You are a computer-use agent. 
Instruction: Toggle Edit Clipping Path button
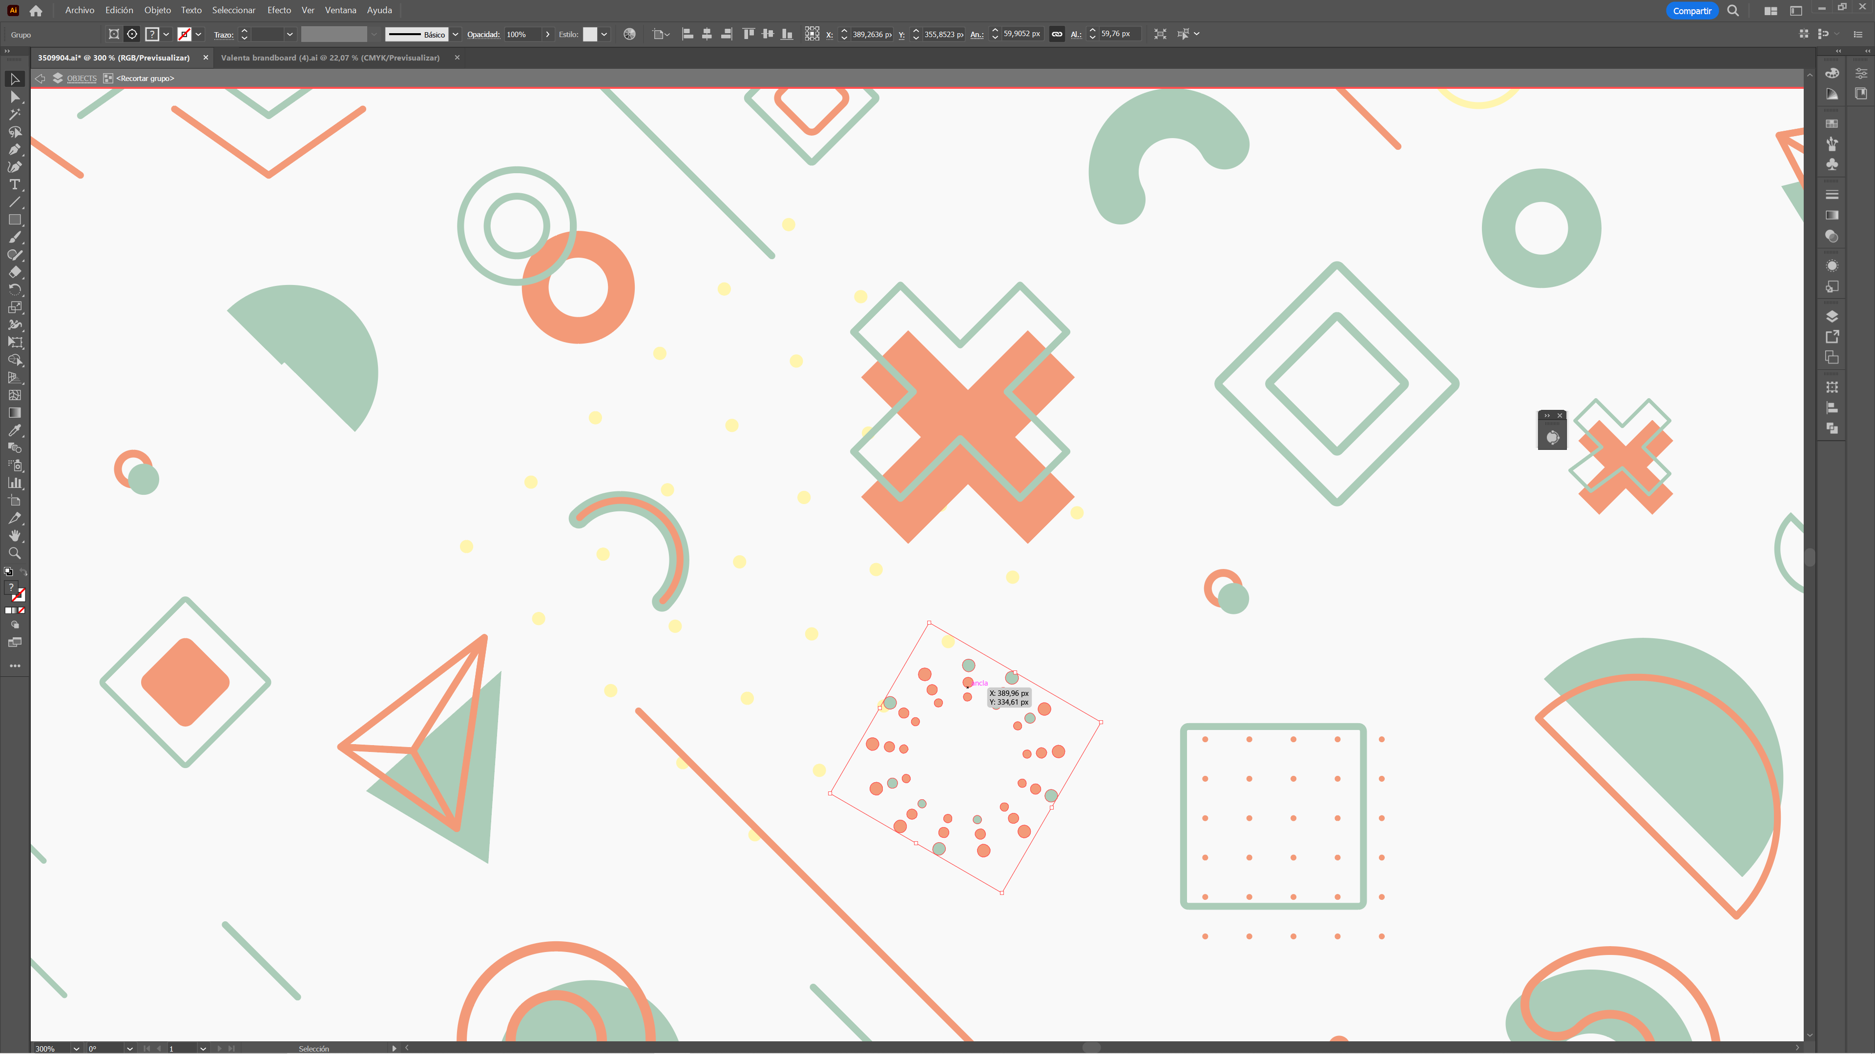114,34
